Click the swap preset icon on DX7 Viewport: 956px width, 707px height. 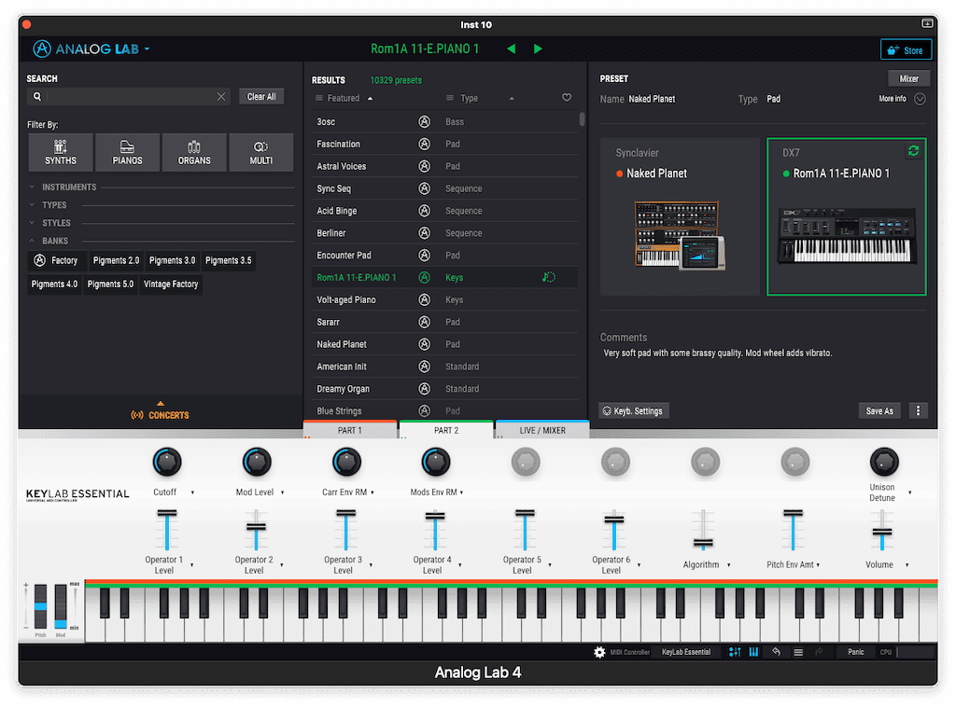pos(913,150)
